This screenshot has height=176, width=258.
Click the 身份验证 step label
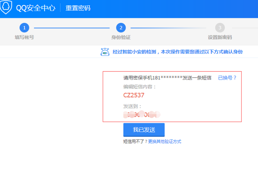tap(121, 37)
